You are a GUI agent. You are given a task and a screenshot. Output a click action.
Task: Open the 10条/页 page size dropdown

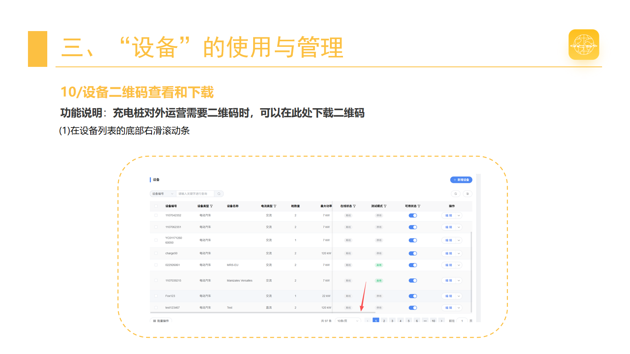(348, 321)
